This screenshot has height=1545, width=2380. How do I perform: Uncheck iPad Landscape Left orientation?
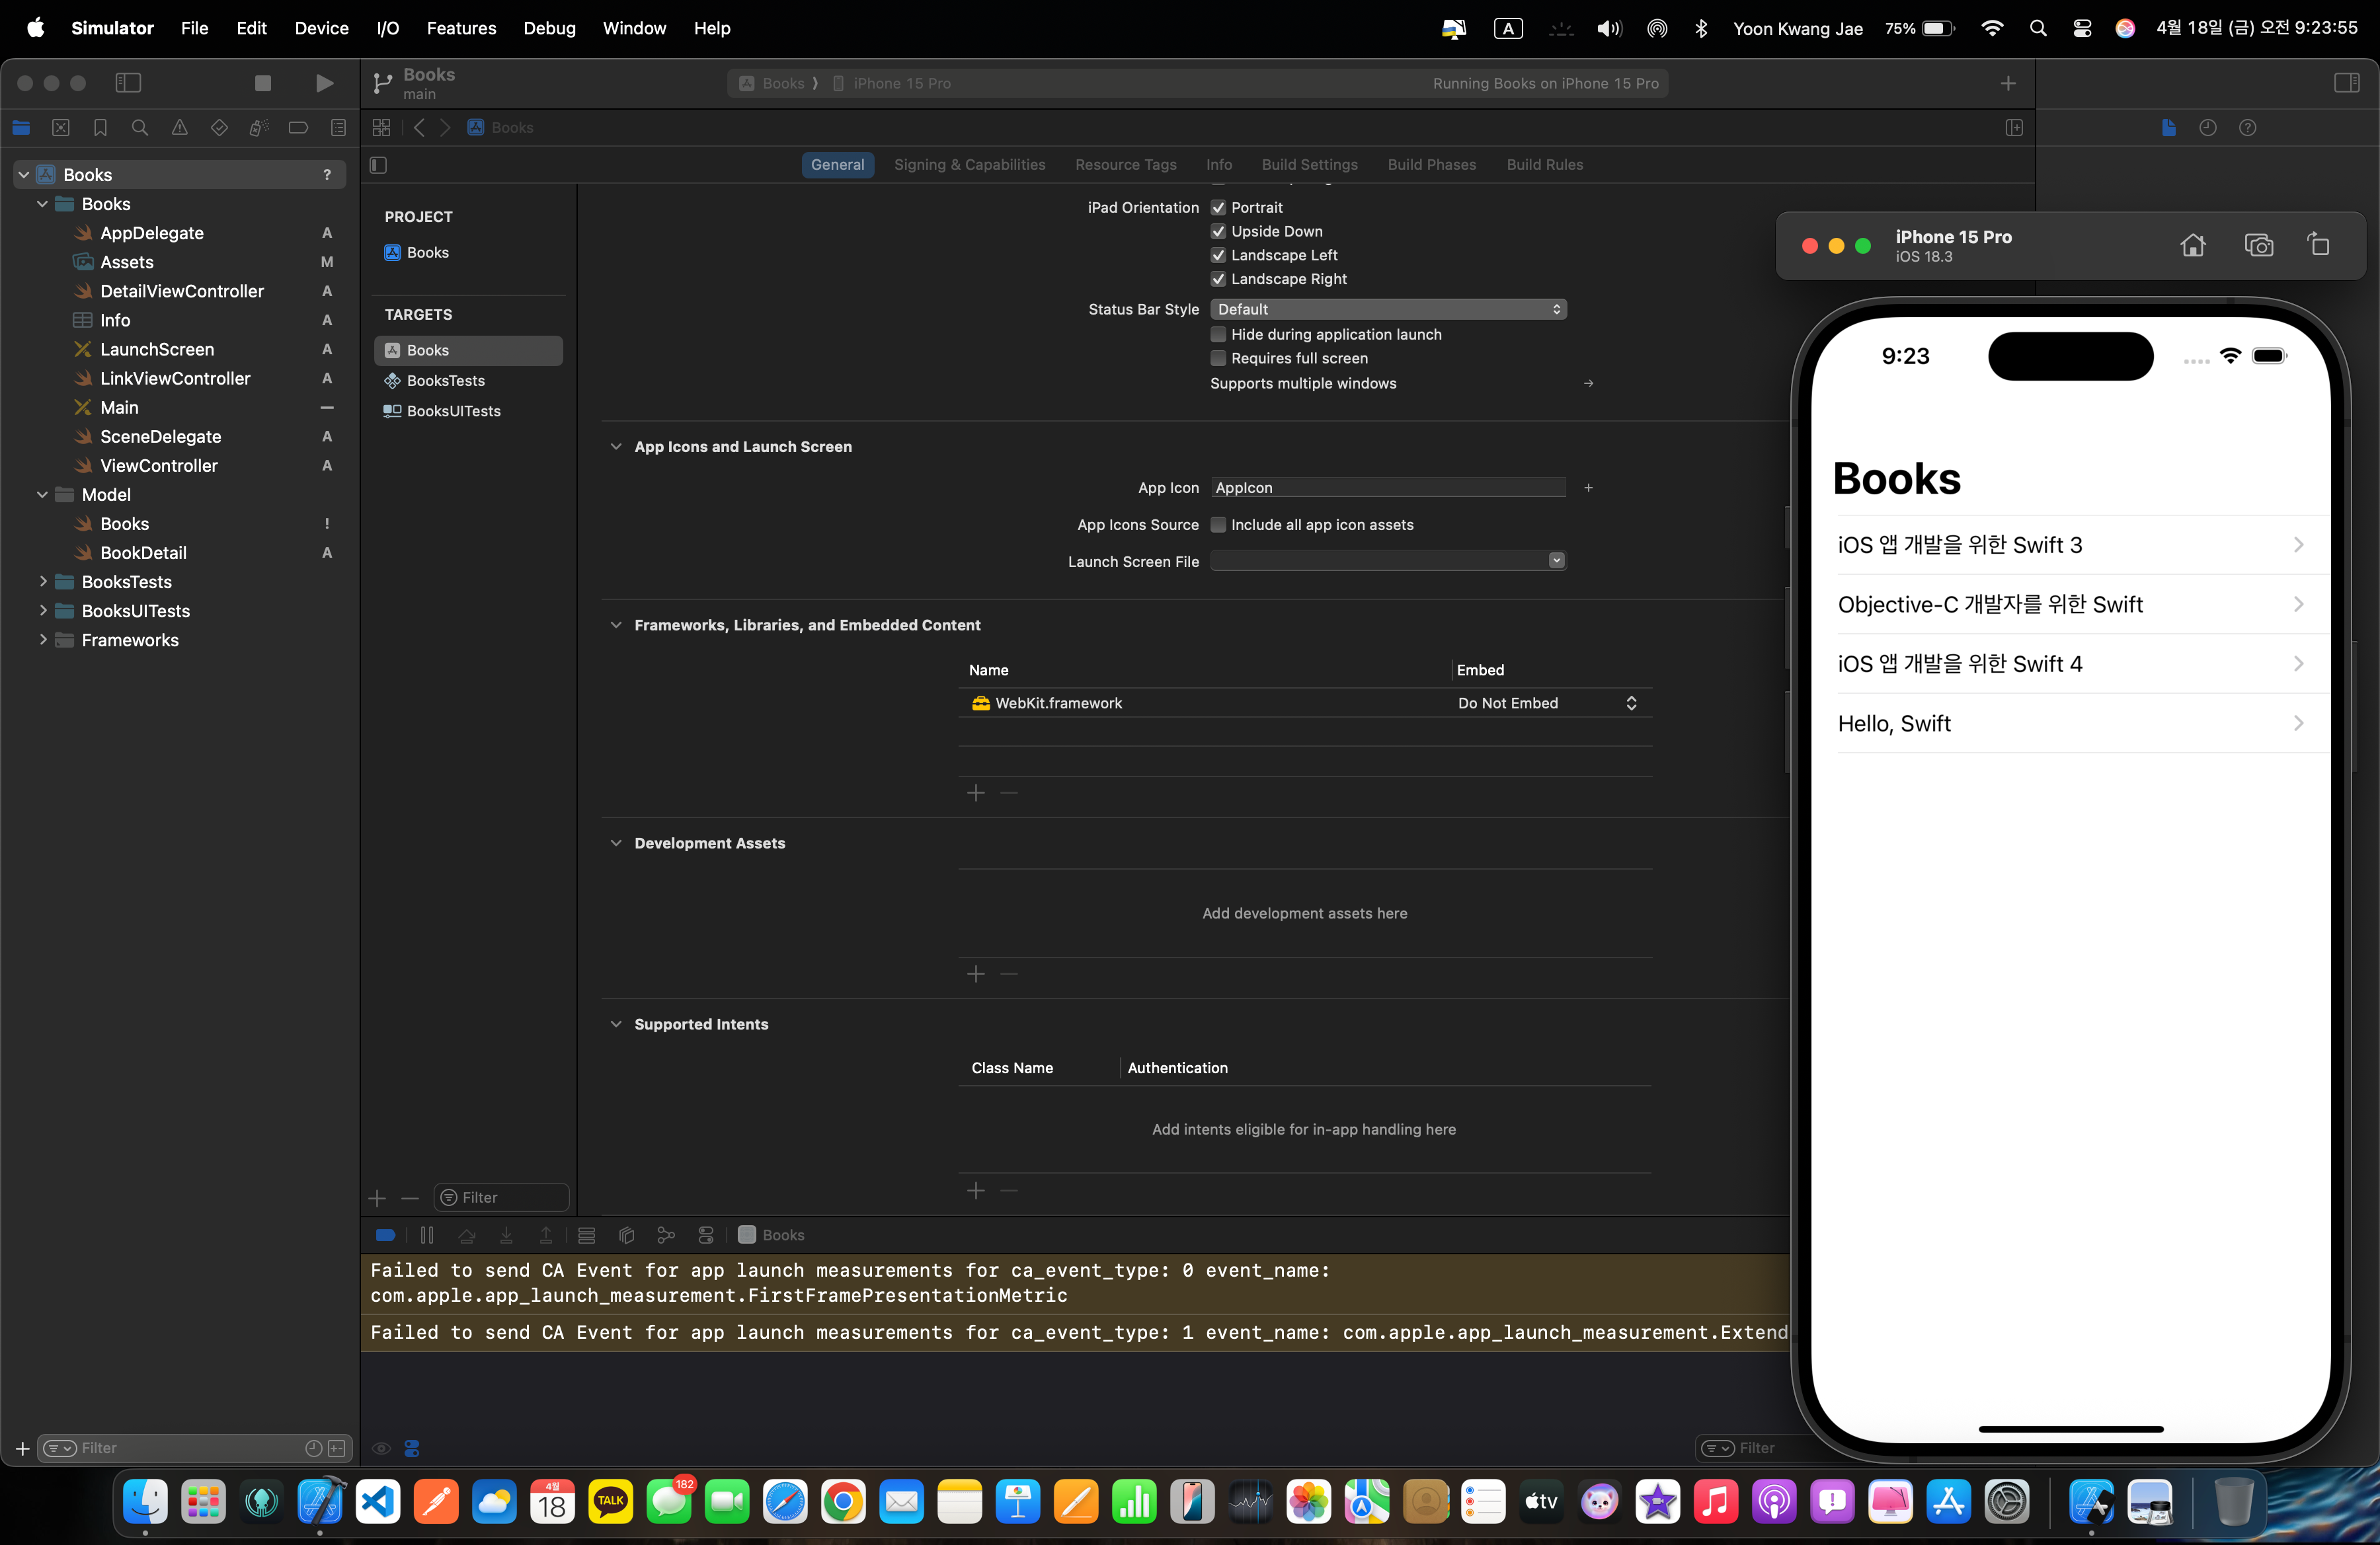[1218, 256]
